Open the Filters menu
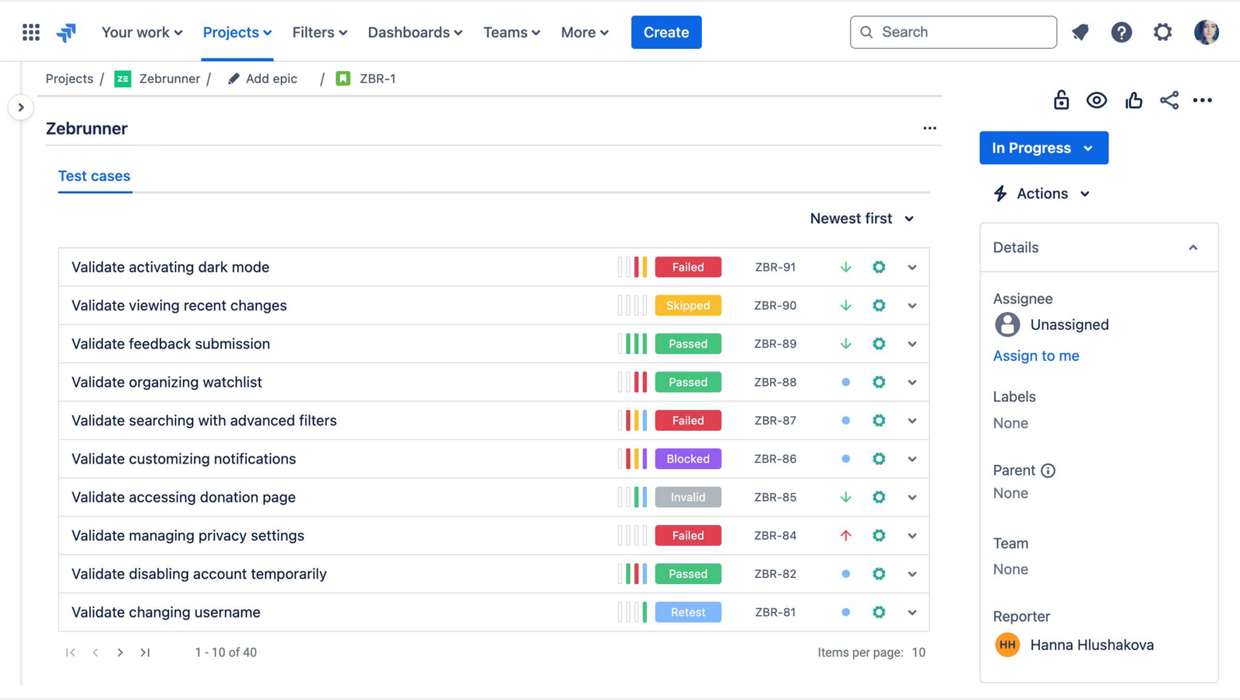 320,32
